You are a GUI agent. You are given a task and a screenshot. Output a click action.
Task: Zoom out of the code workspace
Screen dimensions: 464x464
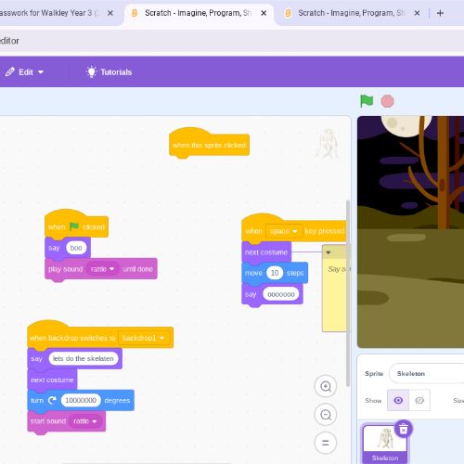pos(326,415)
